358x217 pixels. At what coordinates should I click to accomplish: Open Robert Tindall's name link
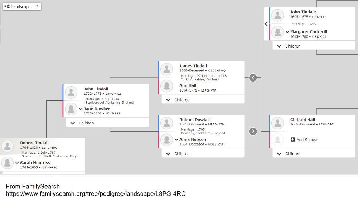(34, 143)
